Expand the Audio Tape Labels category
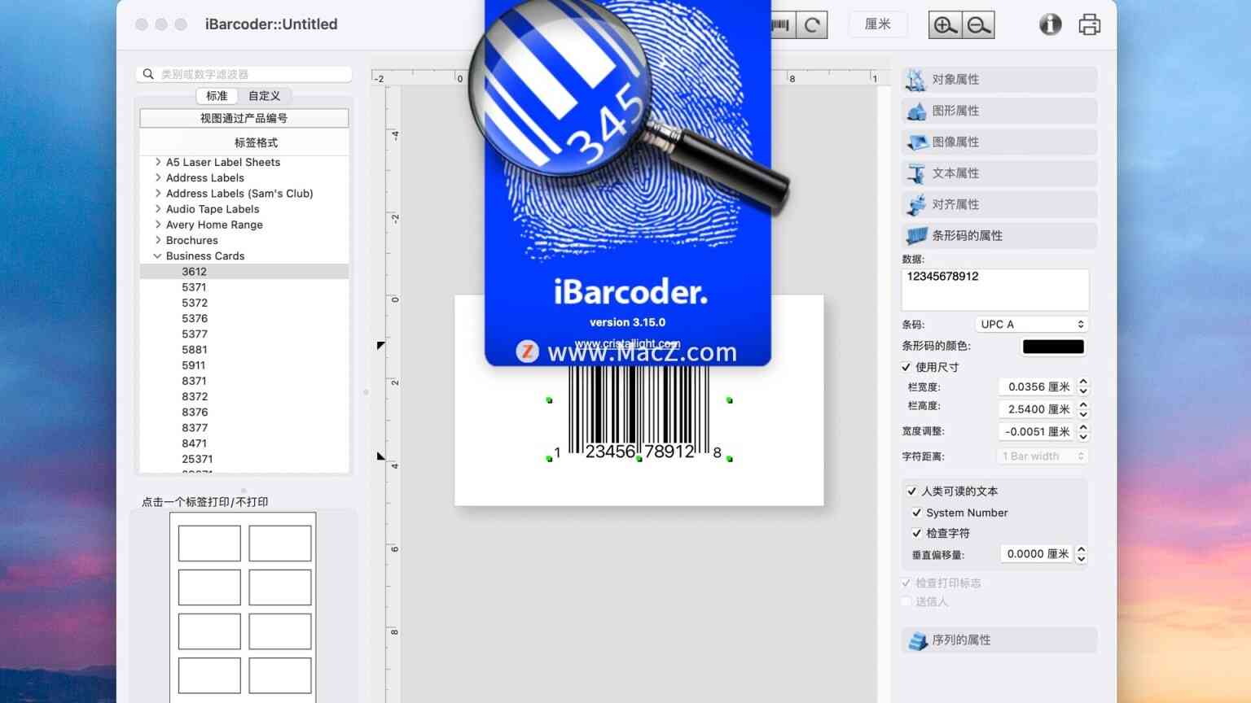The width and height of the screenshot is (1251, 703). [x=158, y=208]
